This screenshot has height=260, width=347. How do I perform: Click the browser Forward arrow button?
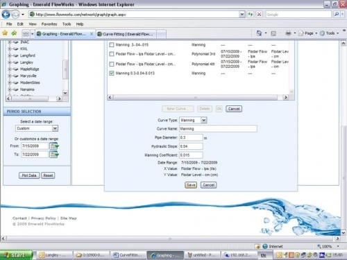pyautogui.click(x=15, y=15)
